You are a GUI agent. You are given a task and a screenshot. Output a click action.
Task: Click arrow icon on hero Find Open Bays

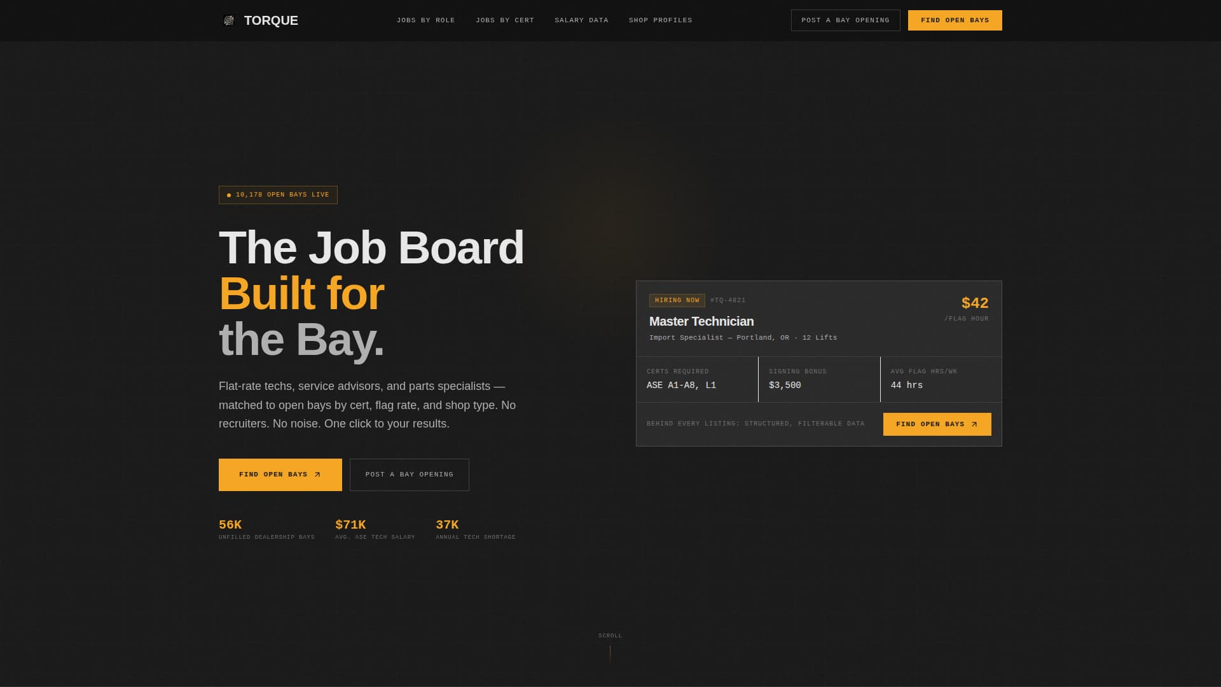point(318,475)
